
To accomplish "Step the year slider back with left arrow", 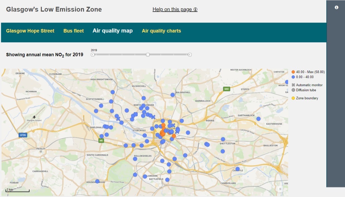I will 93,55.
